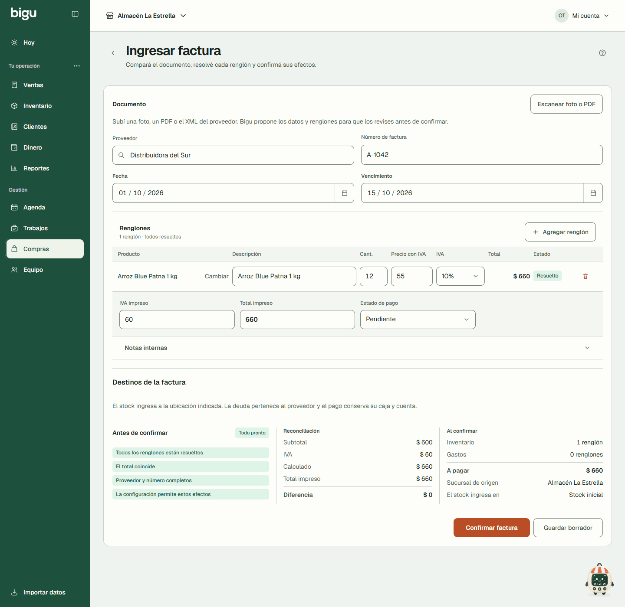Viewport: 625px width, 607px height.
Task: Collapse the sidebar panel icon
Action: point(75,14)
